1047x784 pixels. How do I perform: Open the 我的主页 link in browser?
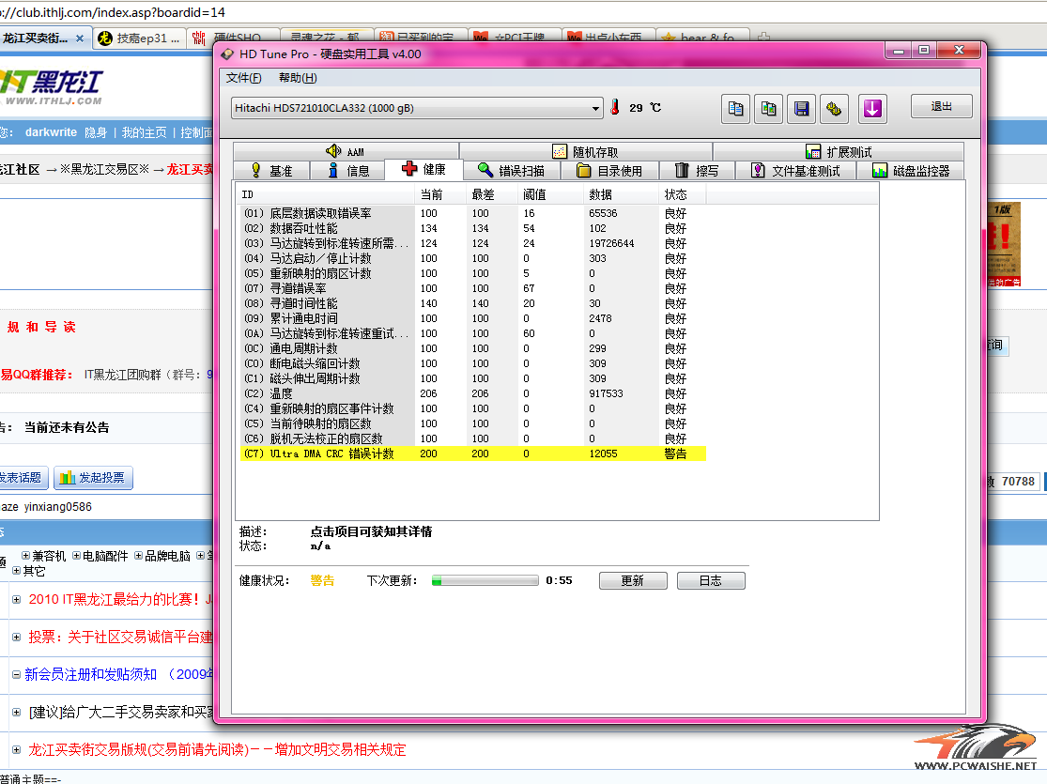click(144, 132)
